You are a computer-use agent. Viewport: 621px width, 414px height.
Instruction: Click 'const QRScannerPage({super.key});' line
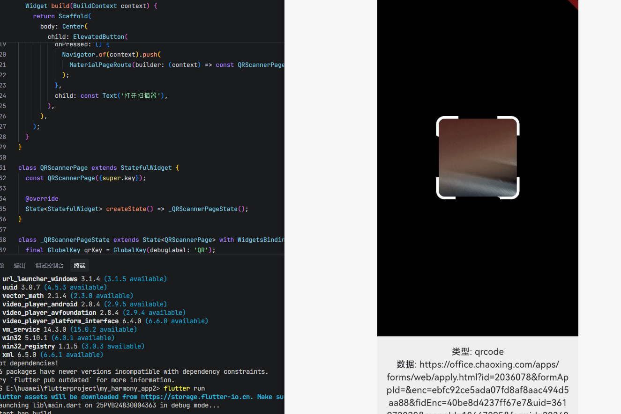point(86,178)
